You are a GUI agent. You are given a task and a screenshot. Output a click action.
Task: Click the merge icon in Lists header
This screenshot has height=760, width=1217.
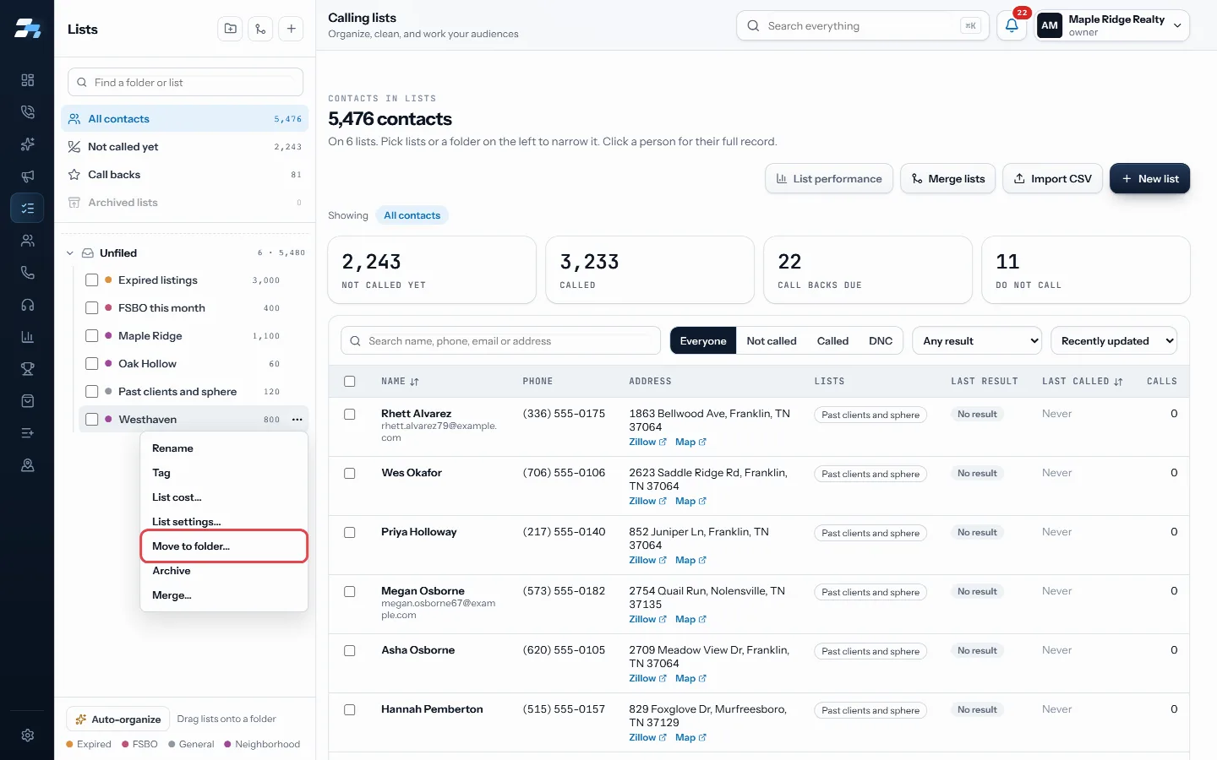(260, 29)
